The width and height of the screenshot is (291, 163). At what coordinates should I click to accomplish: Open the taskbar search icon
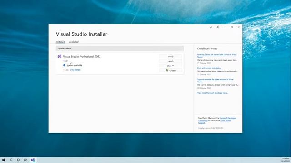[x=11, y=160]
